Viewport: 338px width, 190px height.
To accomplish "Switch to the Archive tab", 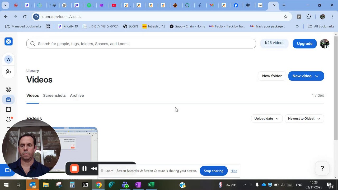I will click(77, 96).
